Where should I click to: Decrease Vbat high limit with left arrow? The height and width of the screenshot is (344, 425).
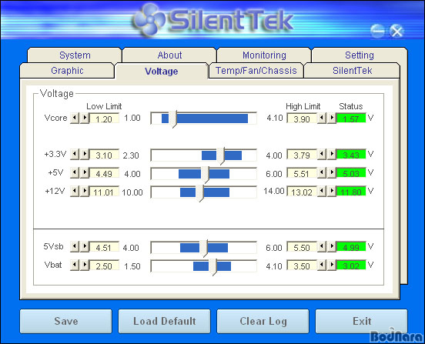pos(322,266)
